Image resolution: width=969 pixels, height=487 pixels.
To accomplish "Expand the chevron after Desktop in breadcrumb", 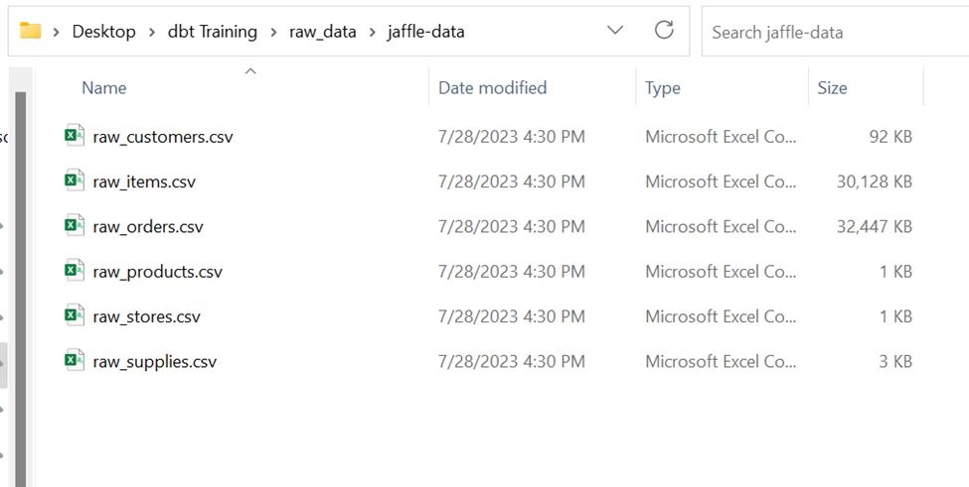I will click(x=152, y=32).
